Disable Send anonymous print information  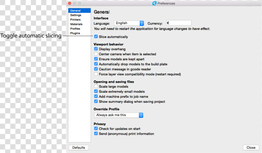(96, 133)
